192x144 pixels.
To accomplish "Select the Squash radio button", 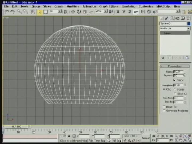I will point(175,90).
